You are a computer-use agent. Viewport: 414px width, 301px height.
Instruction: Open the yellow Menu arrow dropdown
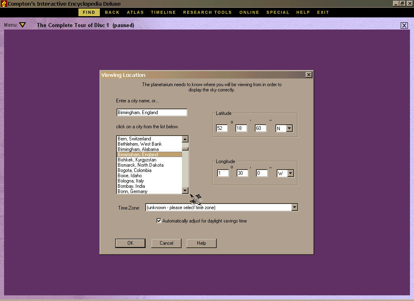[x=23, y=25]
